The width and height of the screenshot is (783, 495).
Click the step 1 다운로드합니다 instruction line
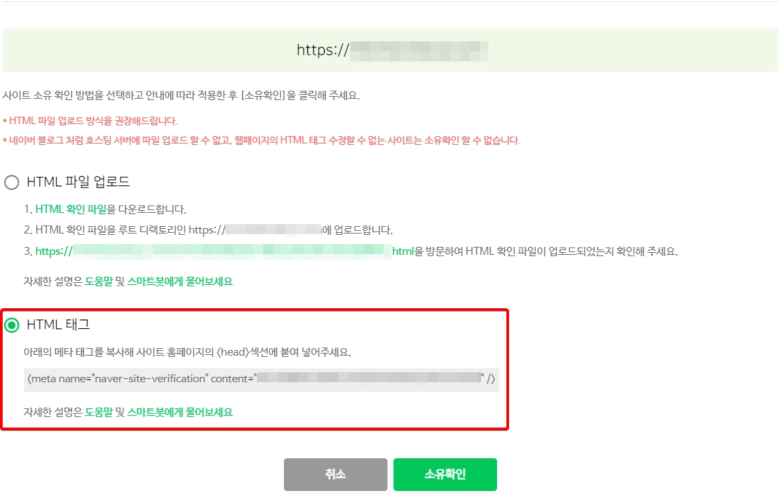(x=105, y=209)
